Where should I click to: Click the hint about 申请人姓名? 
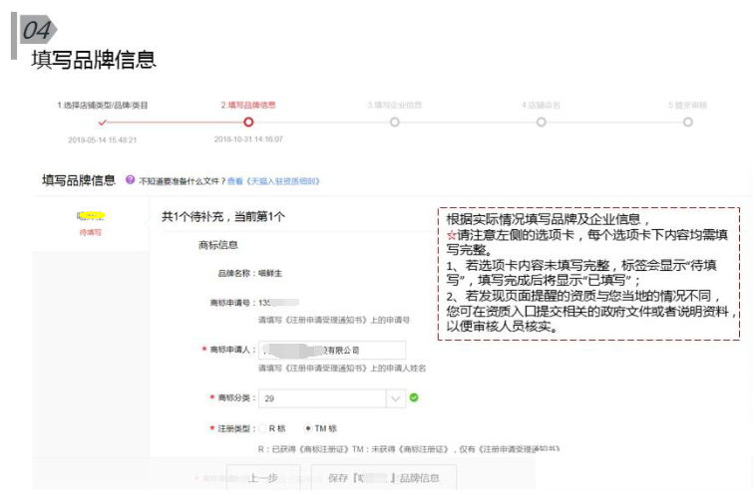[x=342, y=368]
